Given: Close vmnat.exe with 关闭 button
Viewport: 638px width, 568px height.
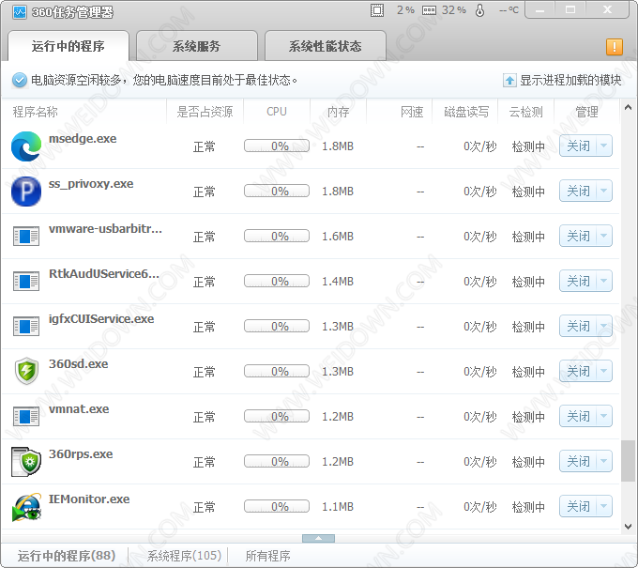Looking at the screenshot, I should point(578,416).
